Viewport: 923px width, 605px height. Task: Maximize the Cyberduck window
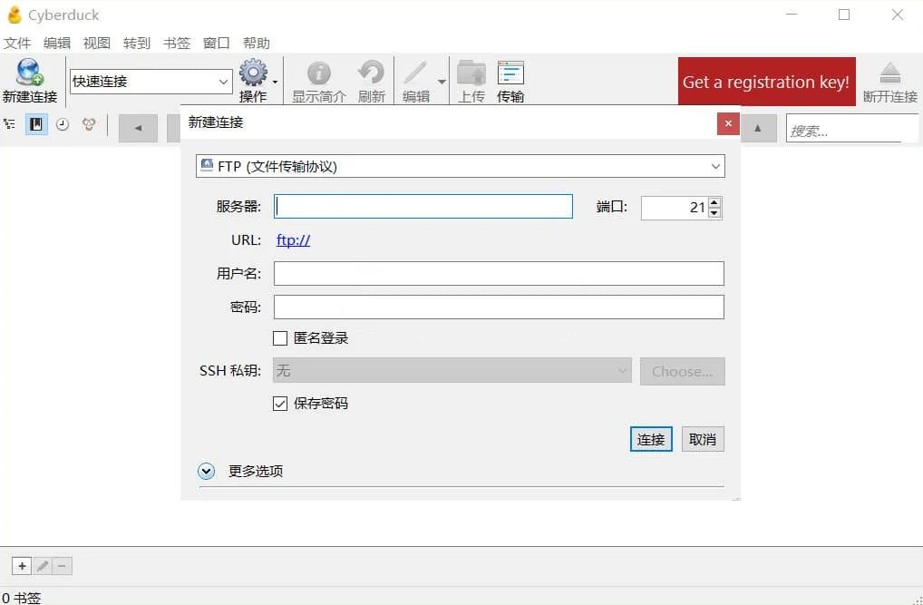tap(844, 15)
